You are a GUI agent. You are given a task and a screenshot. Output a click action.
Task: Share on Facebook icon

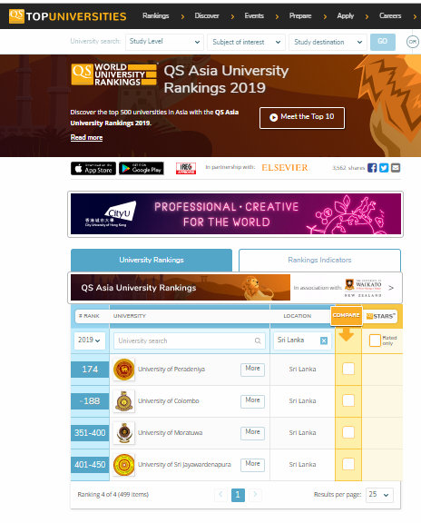(372, 168)
